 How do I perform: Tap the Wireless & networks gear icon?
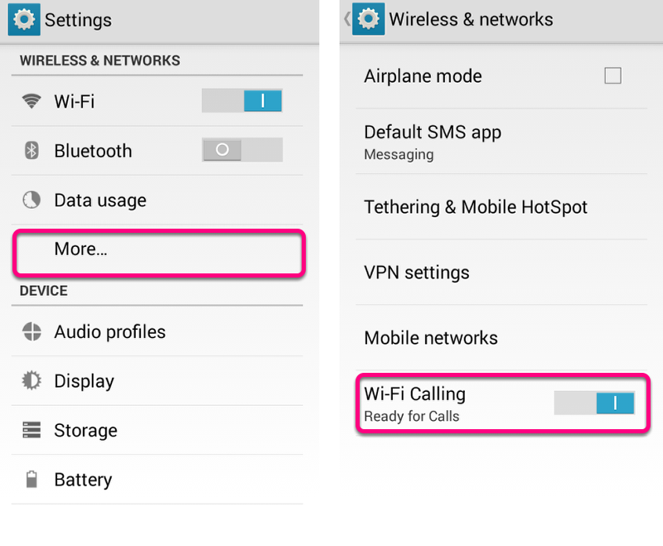click(x=368, y=19)
